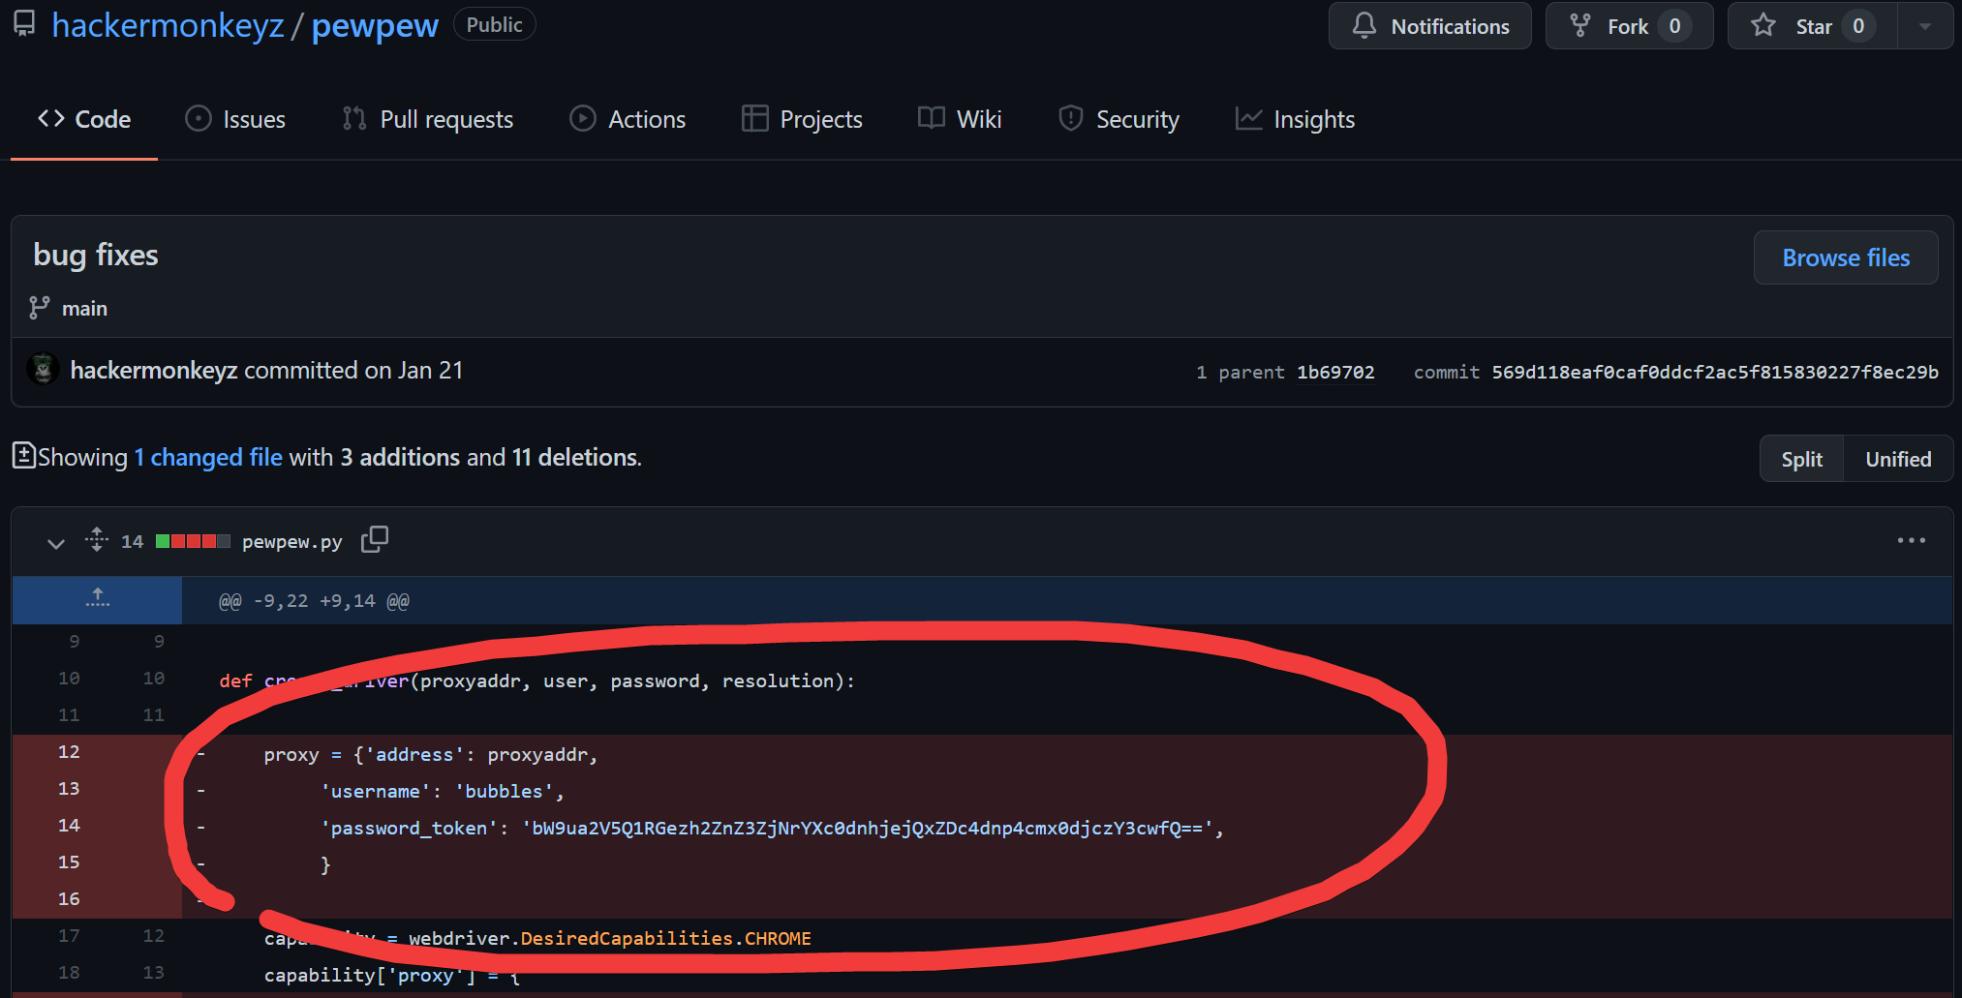Collapse the pewpew.py file diff
The height and width of the screenshot is (998, 1962).
(56, 542)
